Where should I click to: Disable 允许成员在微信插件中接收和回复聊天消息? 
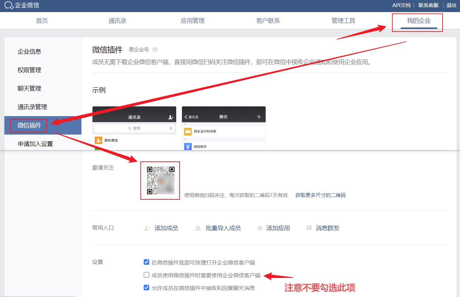pyautogui.click(x=146, y=287)
